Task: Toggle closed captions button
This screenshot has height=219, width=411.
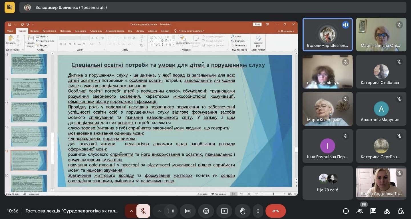Action: coord(188,211)
